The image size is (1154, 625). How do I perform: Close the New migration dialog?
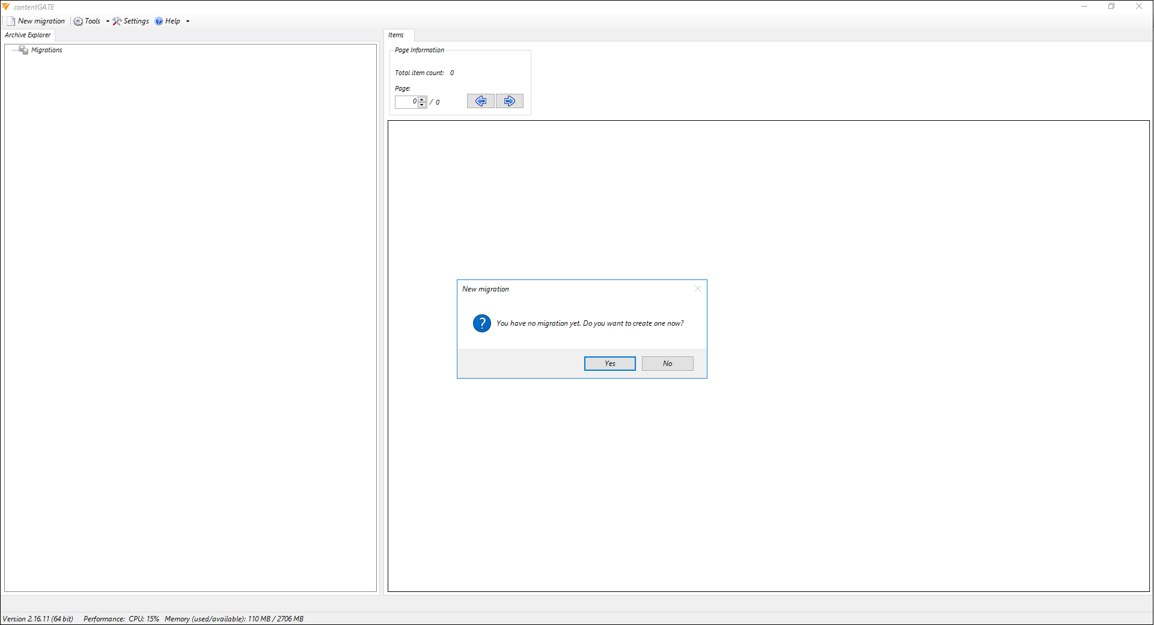697,288
